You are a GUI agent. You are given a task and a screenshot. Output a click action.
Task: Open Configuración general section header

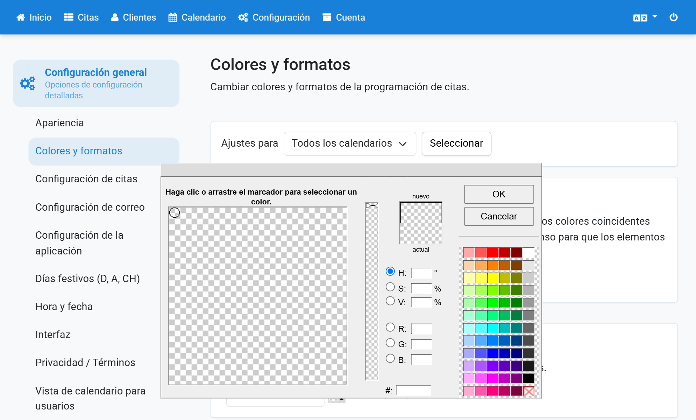[x=96, y=83]
